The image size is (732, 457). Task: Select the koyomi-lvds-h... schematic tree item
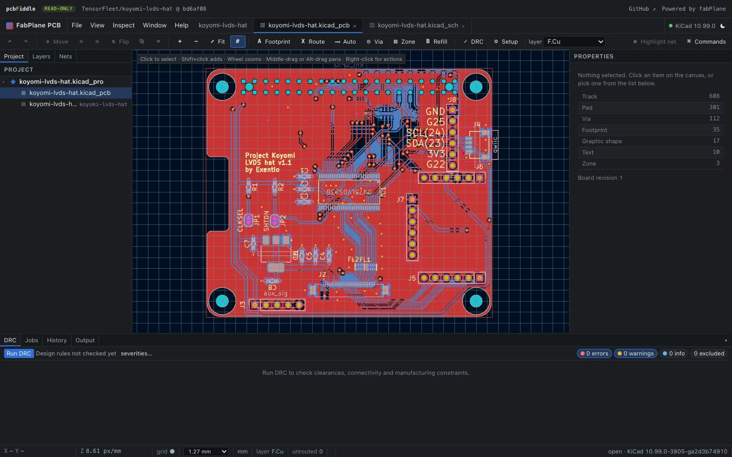[66, 104]
